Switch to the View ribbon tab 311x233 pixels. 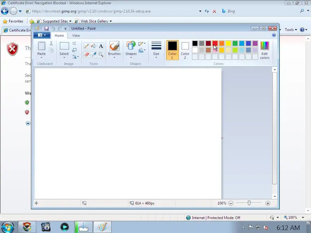tap(76, 35)
